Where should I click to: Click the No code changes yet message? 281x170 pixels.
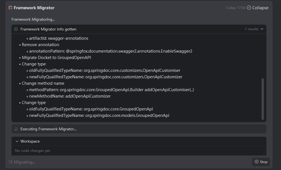[x=33, y=151]
